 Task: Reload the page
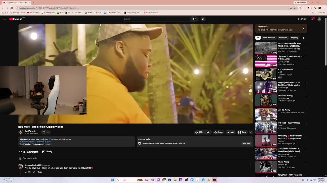tap(12, 8)
